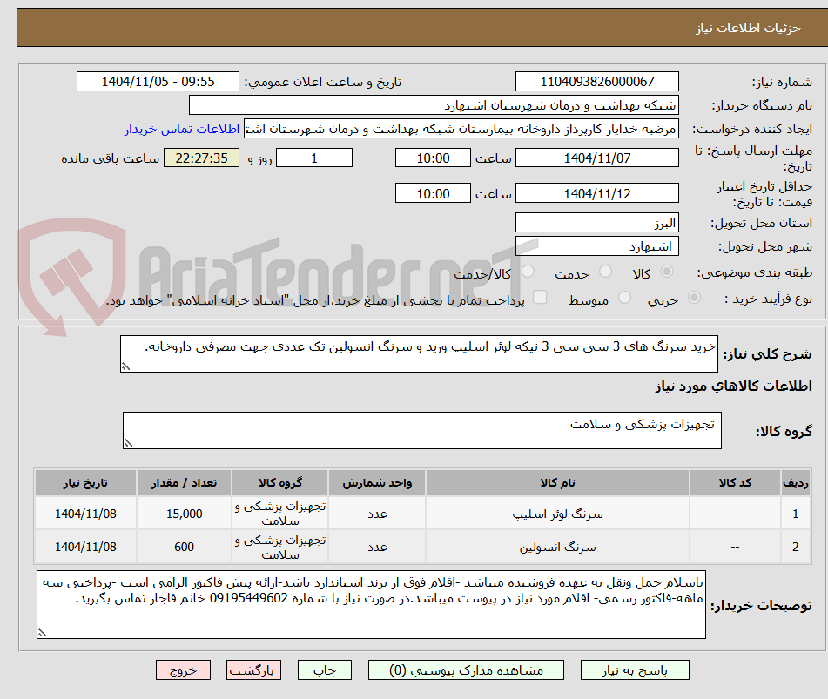Screen dimensions: 828x699
Task: Click the نام کالا column header
Action: 557,482
